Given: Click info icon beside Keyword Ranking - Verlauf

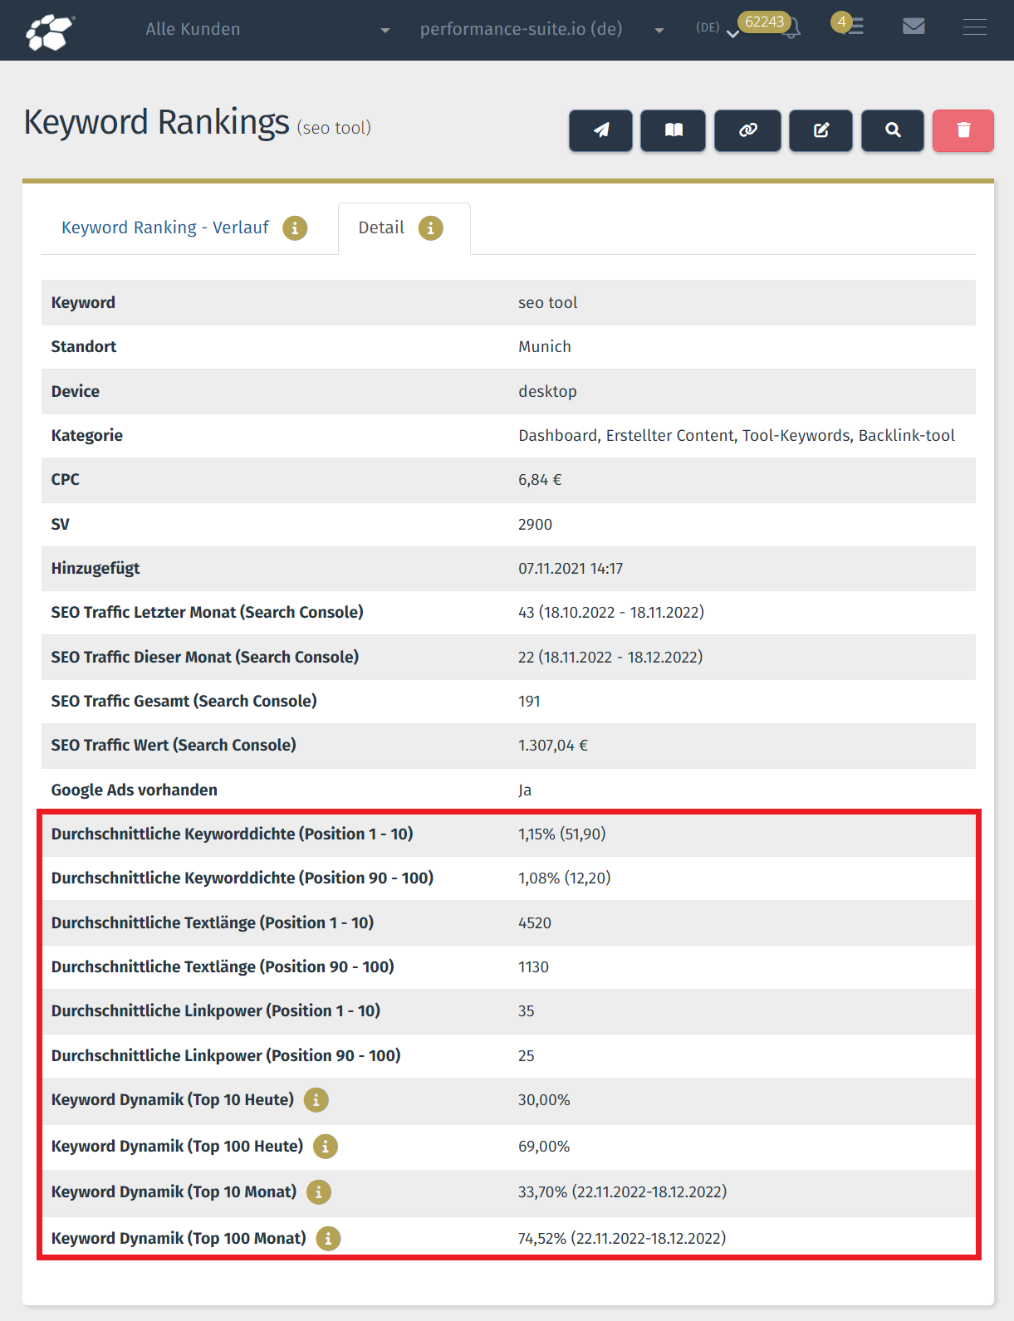Looking at the screenshot, I should (295, 228).
